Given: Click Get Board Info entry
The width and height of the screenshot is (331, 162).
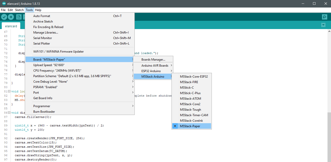Looking at the screenshot, I should point(80,98).
